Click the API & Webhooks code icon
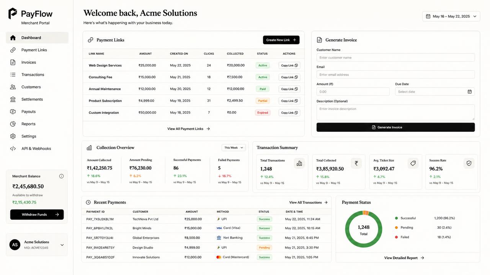 click(x=13, y=149)
